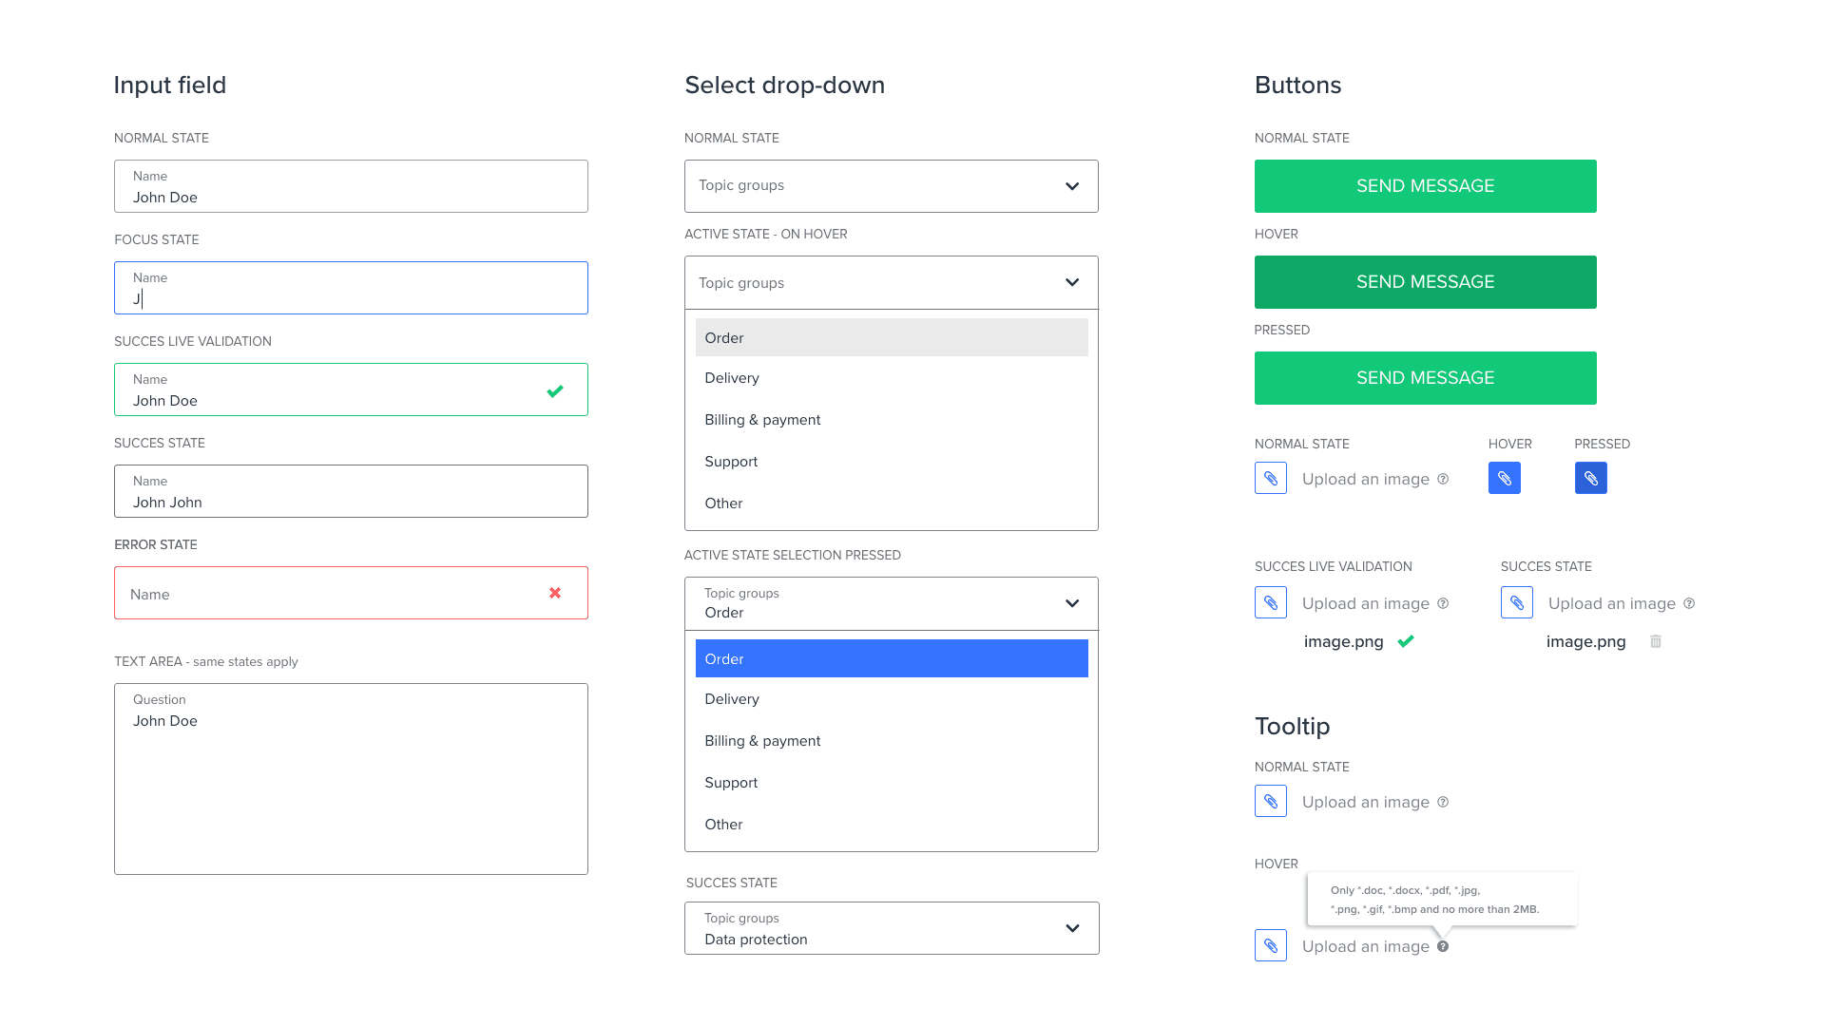Click the dark green hover SEND MESSAGE button

coord(1425,282)
